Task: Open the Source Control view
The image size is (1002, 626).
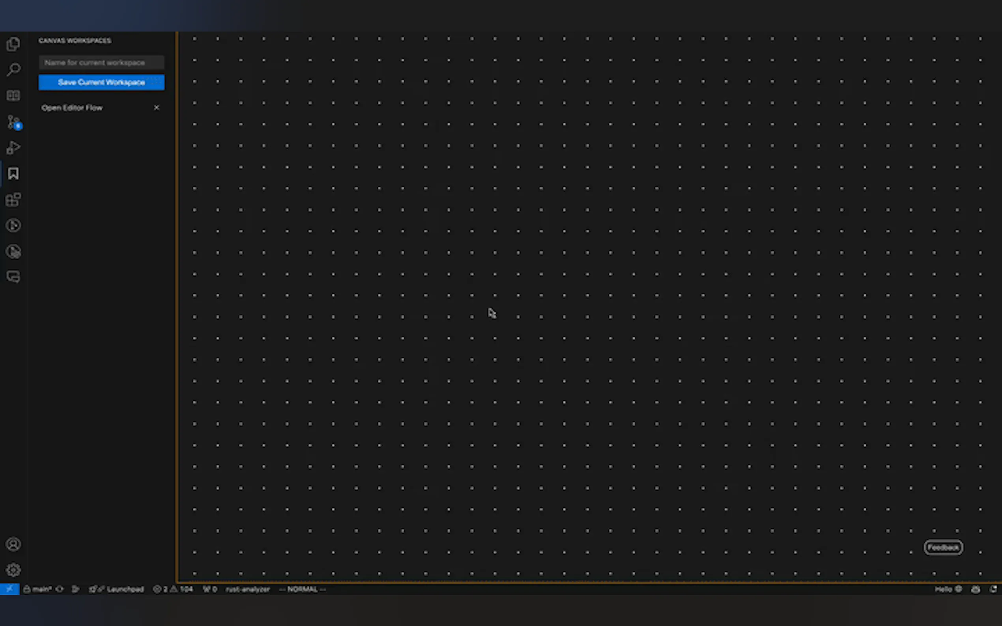Action: point(13,122)
